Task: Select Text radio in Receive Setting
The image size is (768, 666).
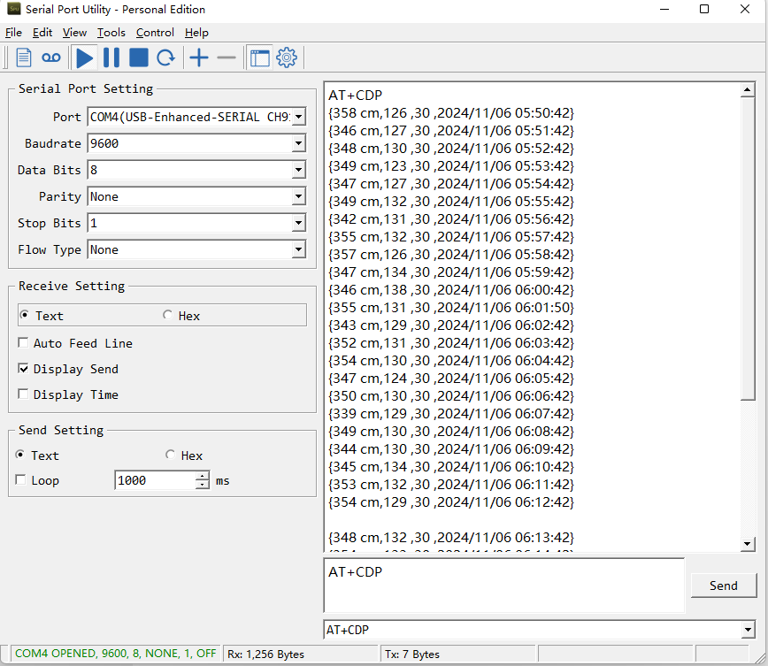Action: [x=24, y=315]
